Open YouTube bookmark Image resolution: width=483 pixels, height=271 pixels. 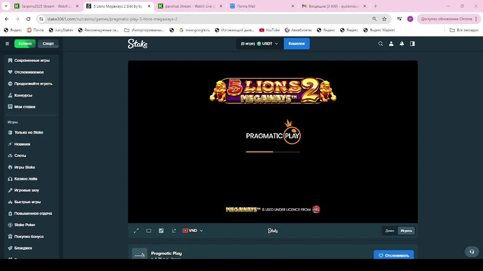point(269,30)
